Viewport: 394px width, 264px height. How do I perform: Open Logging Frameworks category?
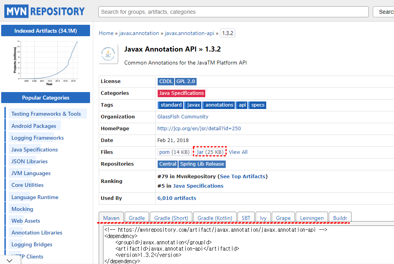coord(37,138)
